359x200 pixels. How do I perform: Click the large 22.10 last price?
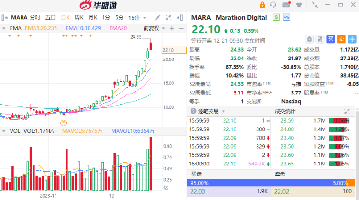tap(206, 30)
